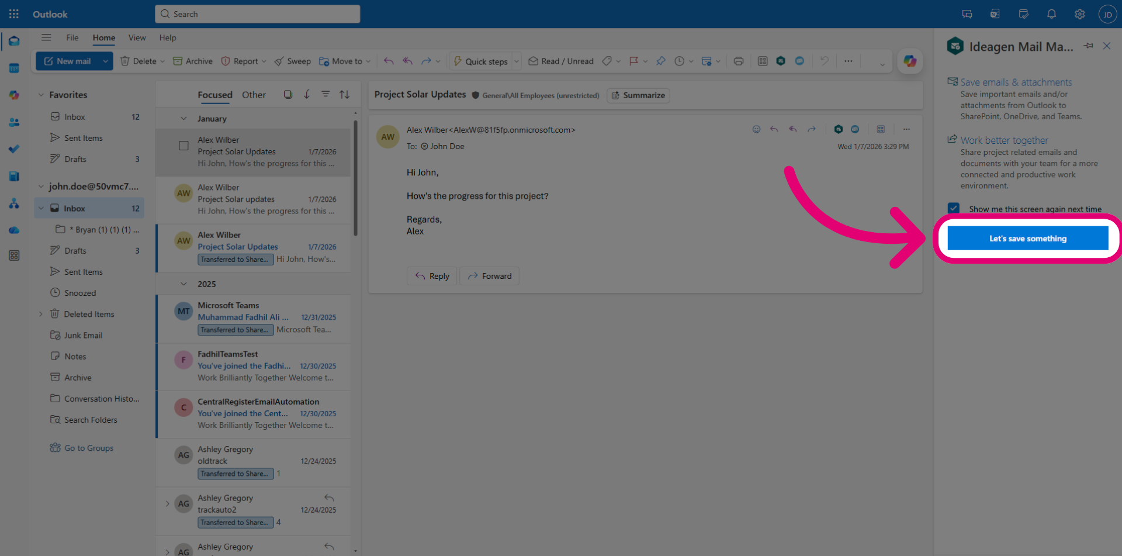Click the Summarize button

click(x=638, y=95)
